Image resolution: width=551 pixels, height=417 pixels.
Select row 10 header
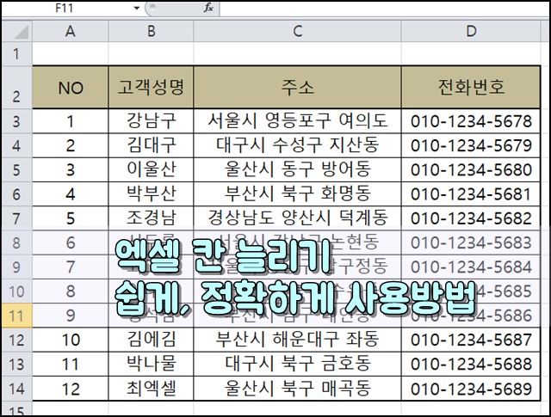click(17, 291)
